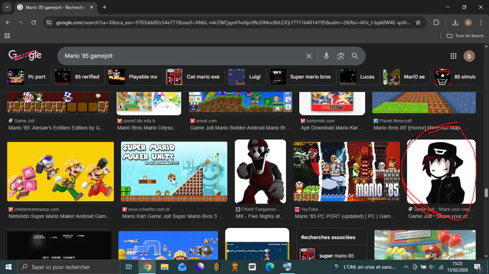Screen dimensions: 489x274
Task: Open the news widget 'L'OM, en crise'
Action: coord(364,267)
